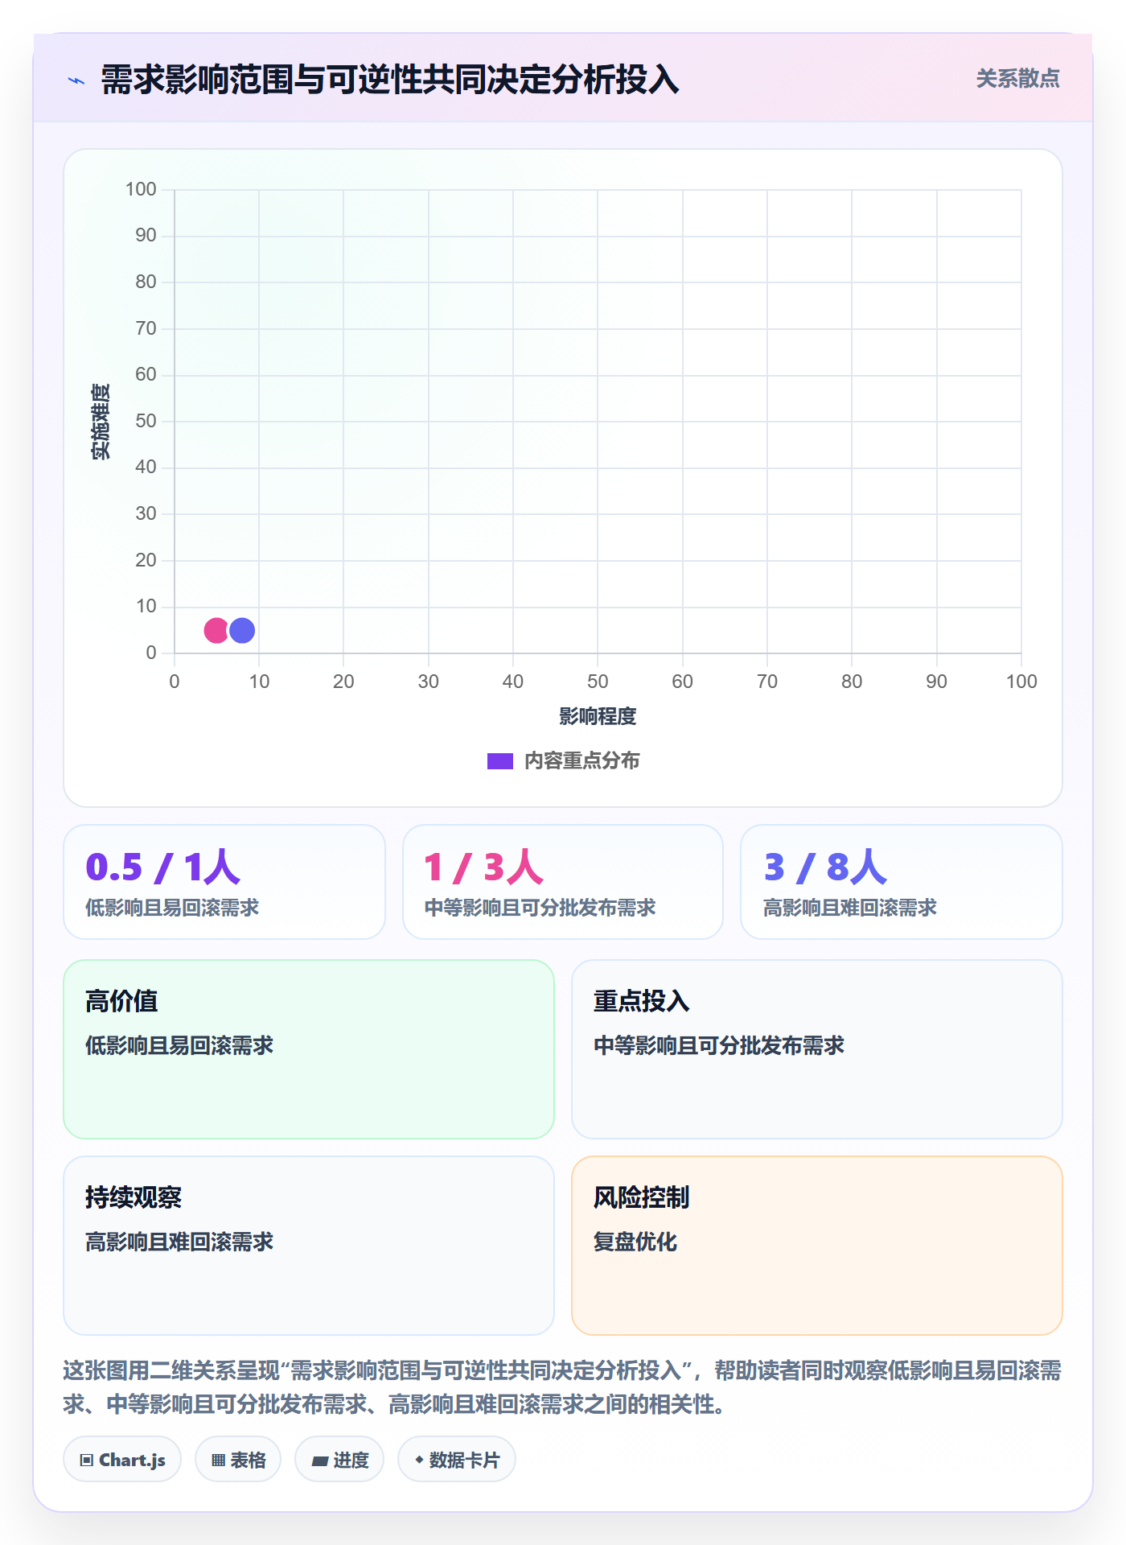Click the main title 需求影响范围与可逆性共同决定分析投入
The height and width of the screenshot is (1545, 1126).
pyautogui.click(x=390, y=80)
